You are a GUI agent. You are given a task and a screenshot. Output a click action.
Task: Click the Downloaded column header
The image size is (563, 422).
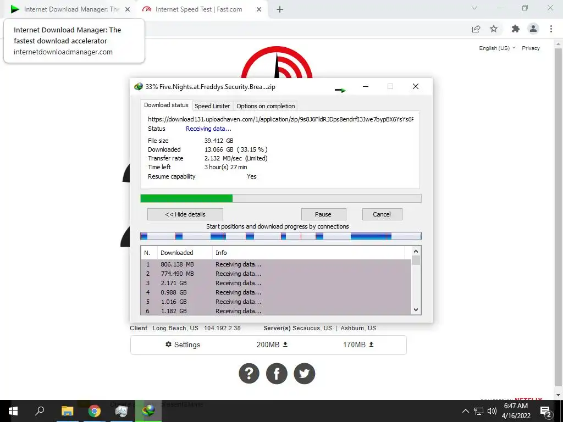[185, 253]
